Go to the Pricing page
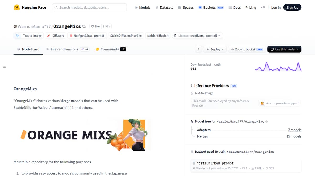Screen dimensions: 315x176 tap(251, 8)
